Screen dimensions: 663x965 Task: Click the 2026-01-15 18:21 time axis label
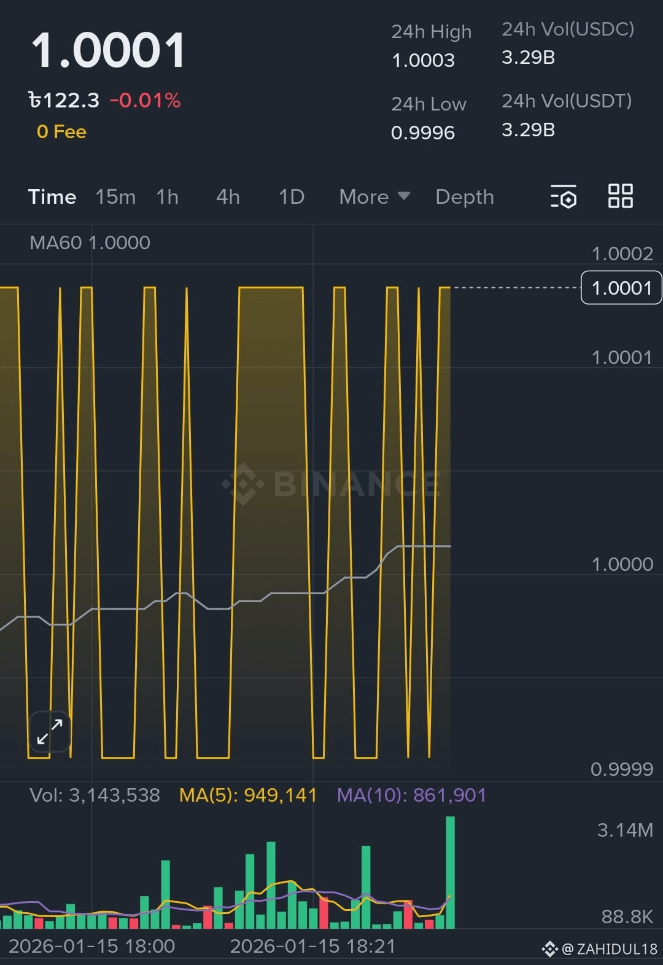312,946
